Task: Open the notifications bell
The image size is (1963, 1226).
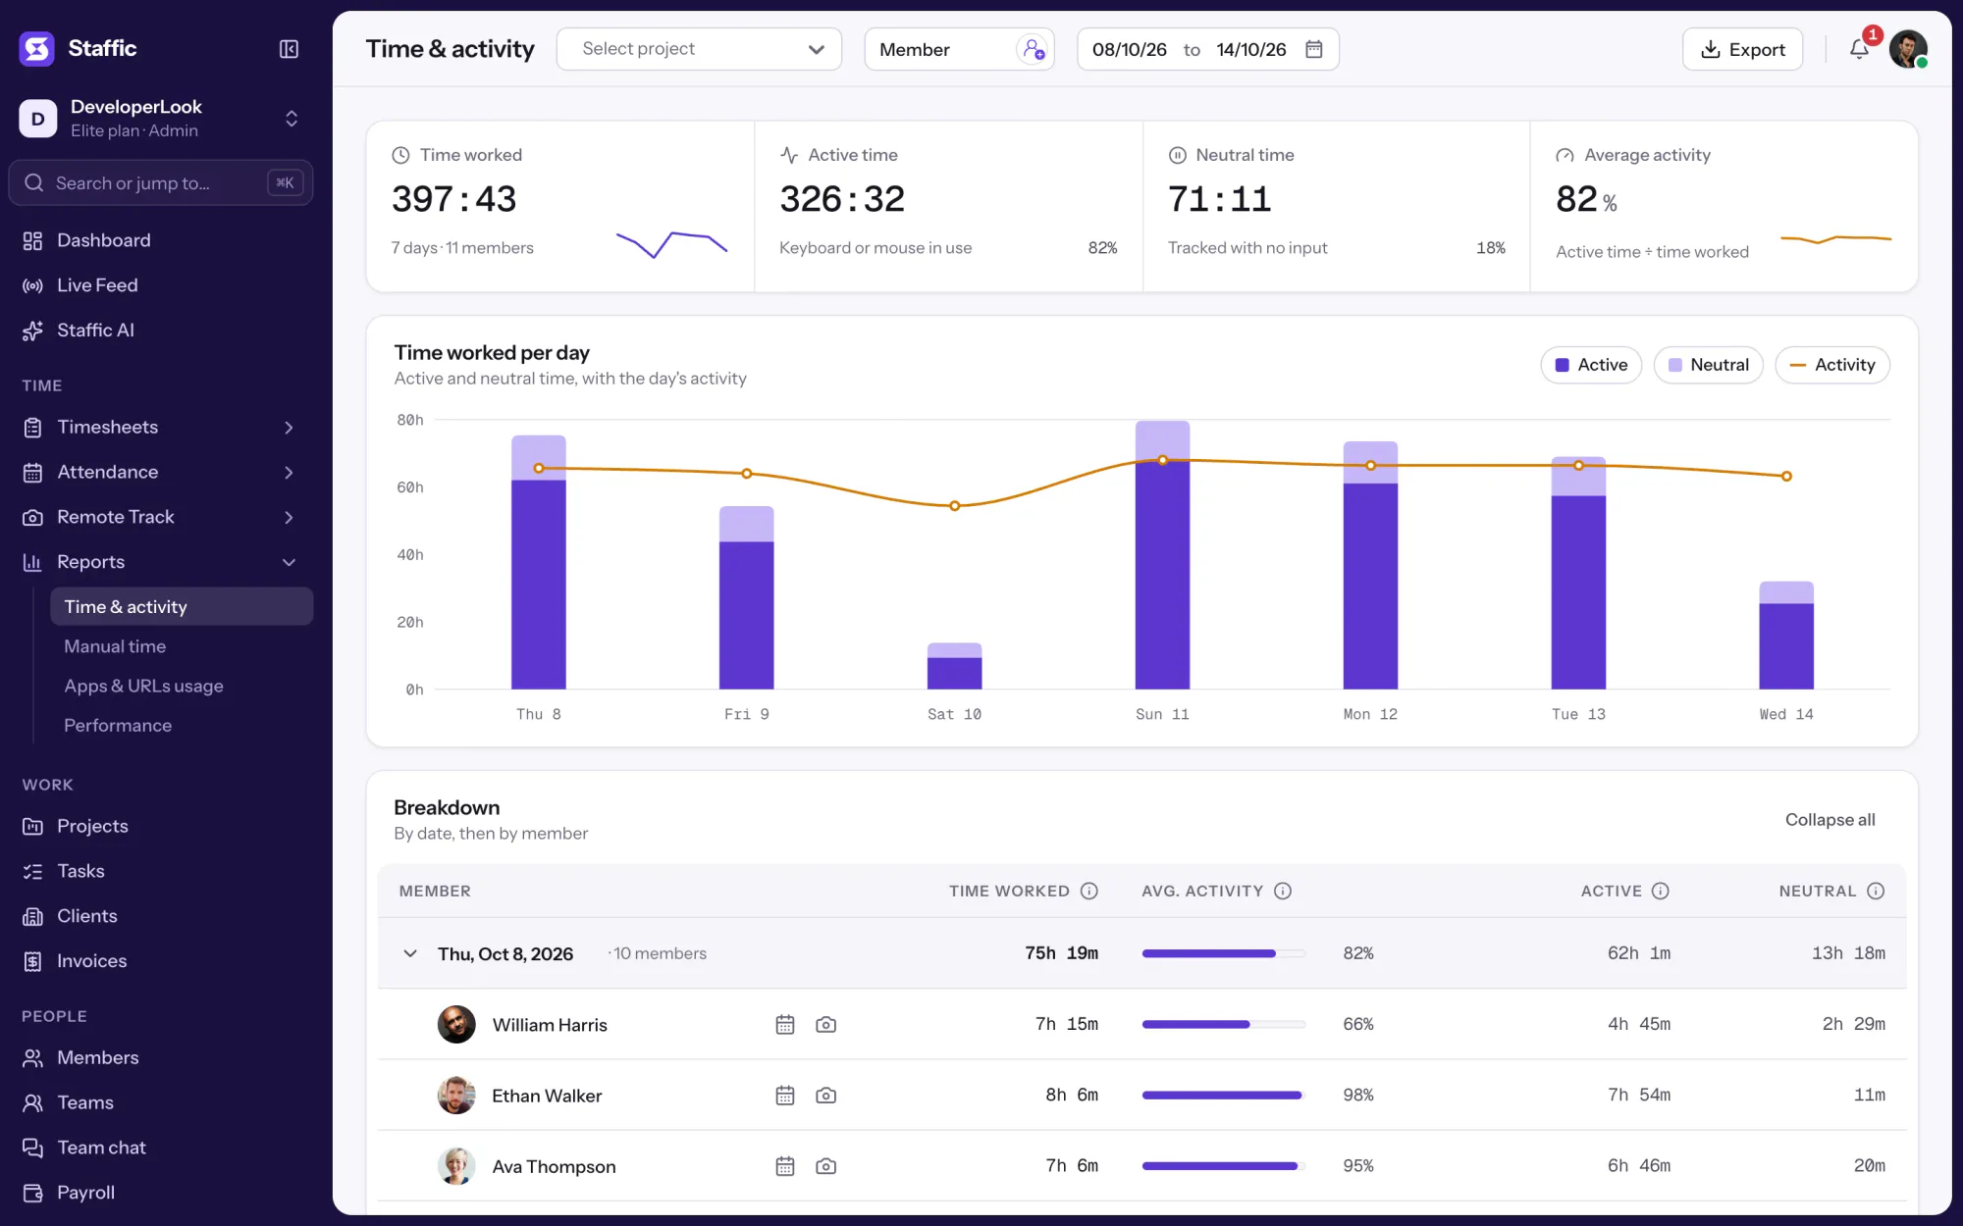Action: click(1859, 49)
